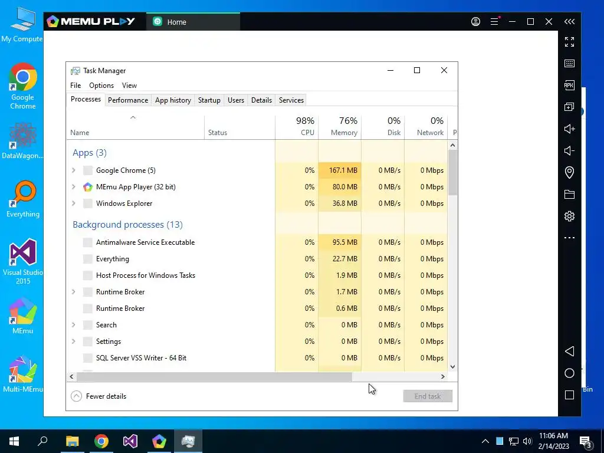Open Everything search desktop shortcut

(x=23, y=199)
